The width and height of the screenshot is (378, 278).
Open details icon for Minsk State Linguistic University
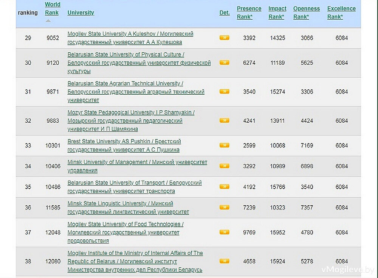coord(224,208)
